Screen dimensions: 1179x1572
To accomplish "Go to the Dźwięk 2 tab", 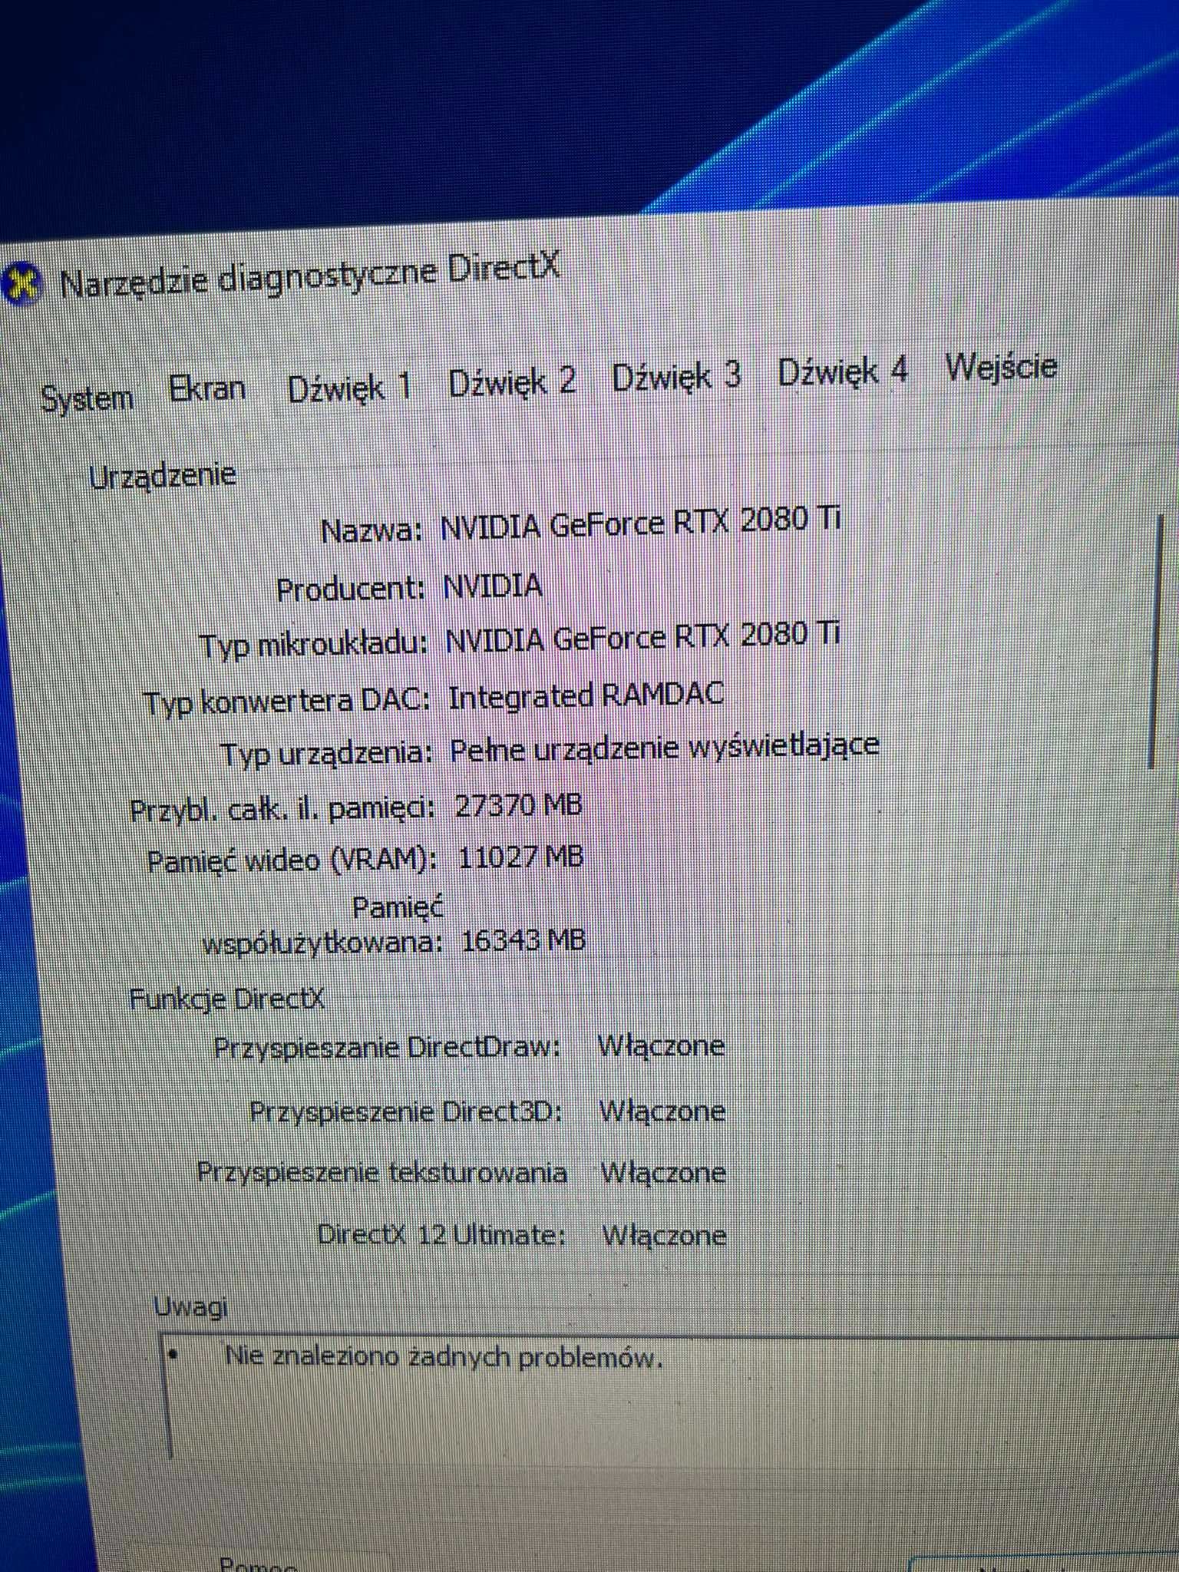I will tap(512, 381).
